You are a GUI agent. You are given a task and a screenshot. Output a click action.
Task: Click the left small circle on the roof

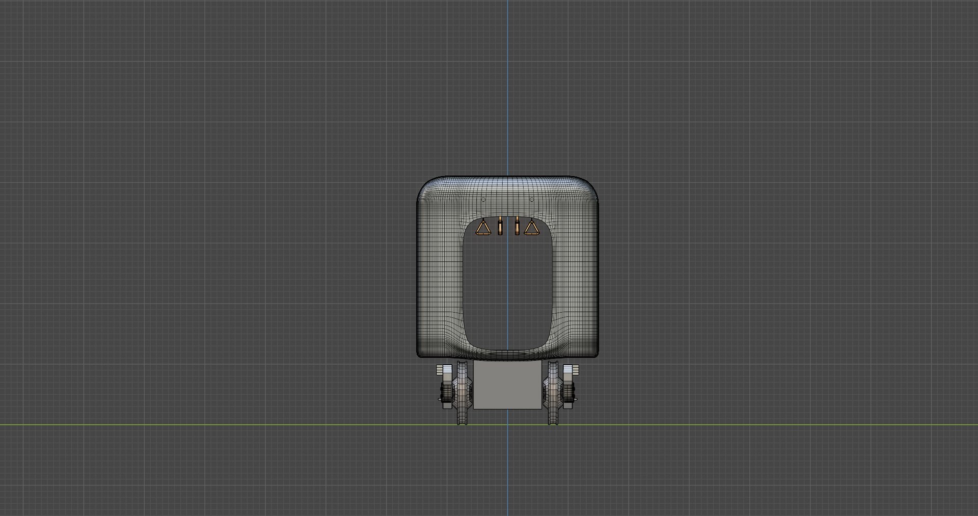[x=483, y=200]
